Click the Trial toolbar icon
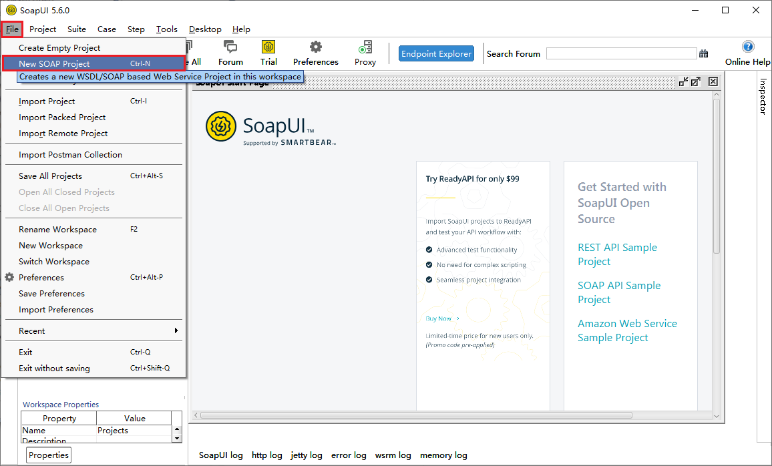 point(268,53)
